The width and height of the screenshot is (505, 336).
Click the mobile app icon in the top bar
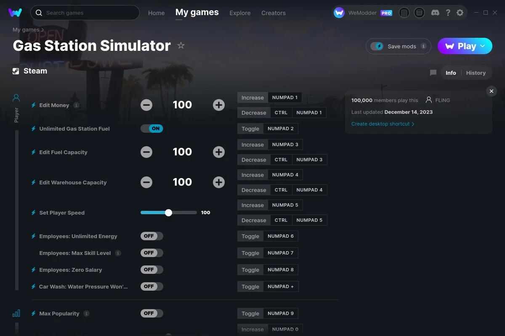click(404, 13)
